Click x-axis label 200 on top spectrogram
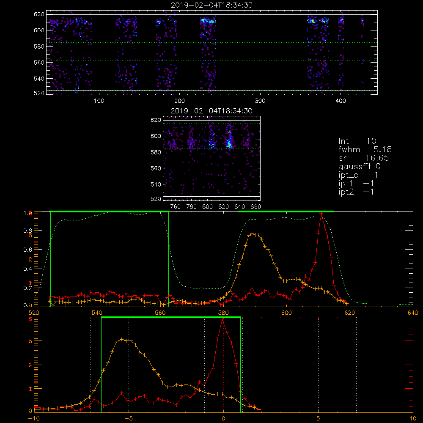This screenshot has height=423, width=423. 179,101
